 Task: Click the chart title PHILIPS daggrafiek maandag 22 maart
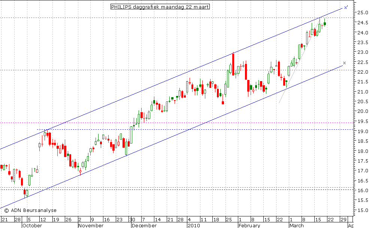(x=160, y=7)
